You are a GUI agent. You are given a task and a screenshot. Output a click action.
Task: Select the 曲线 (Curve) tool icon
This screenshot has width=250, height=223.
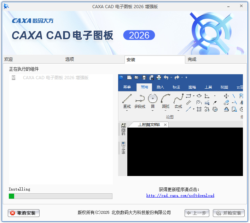[179, 99]
